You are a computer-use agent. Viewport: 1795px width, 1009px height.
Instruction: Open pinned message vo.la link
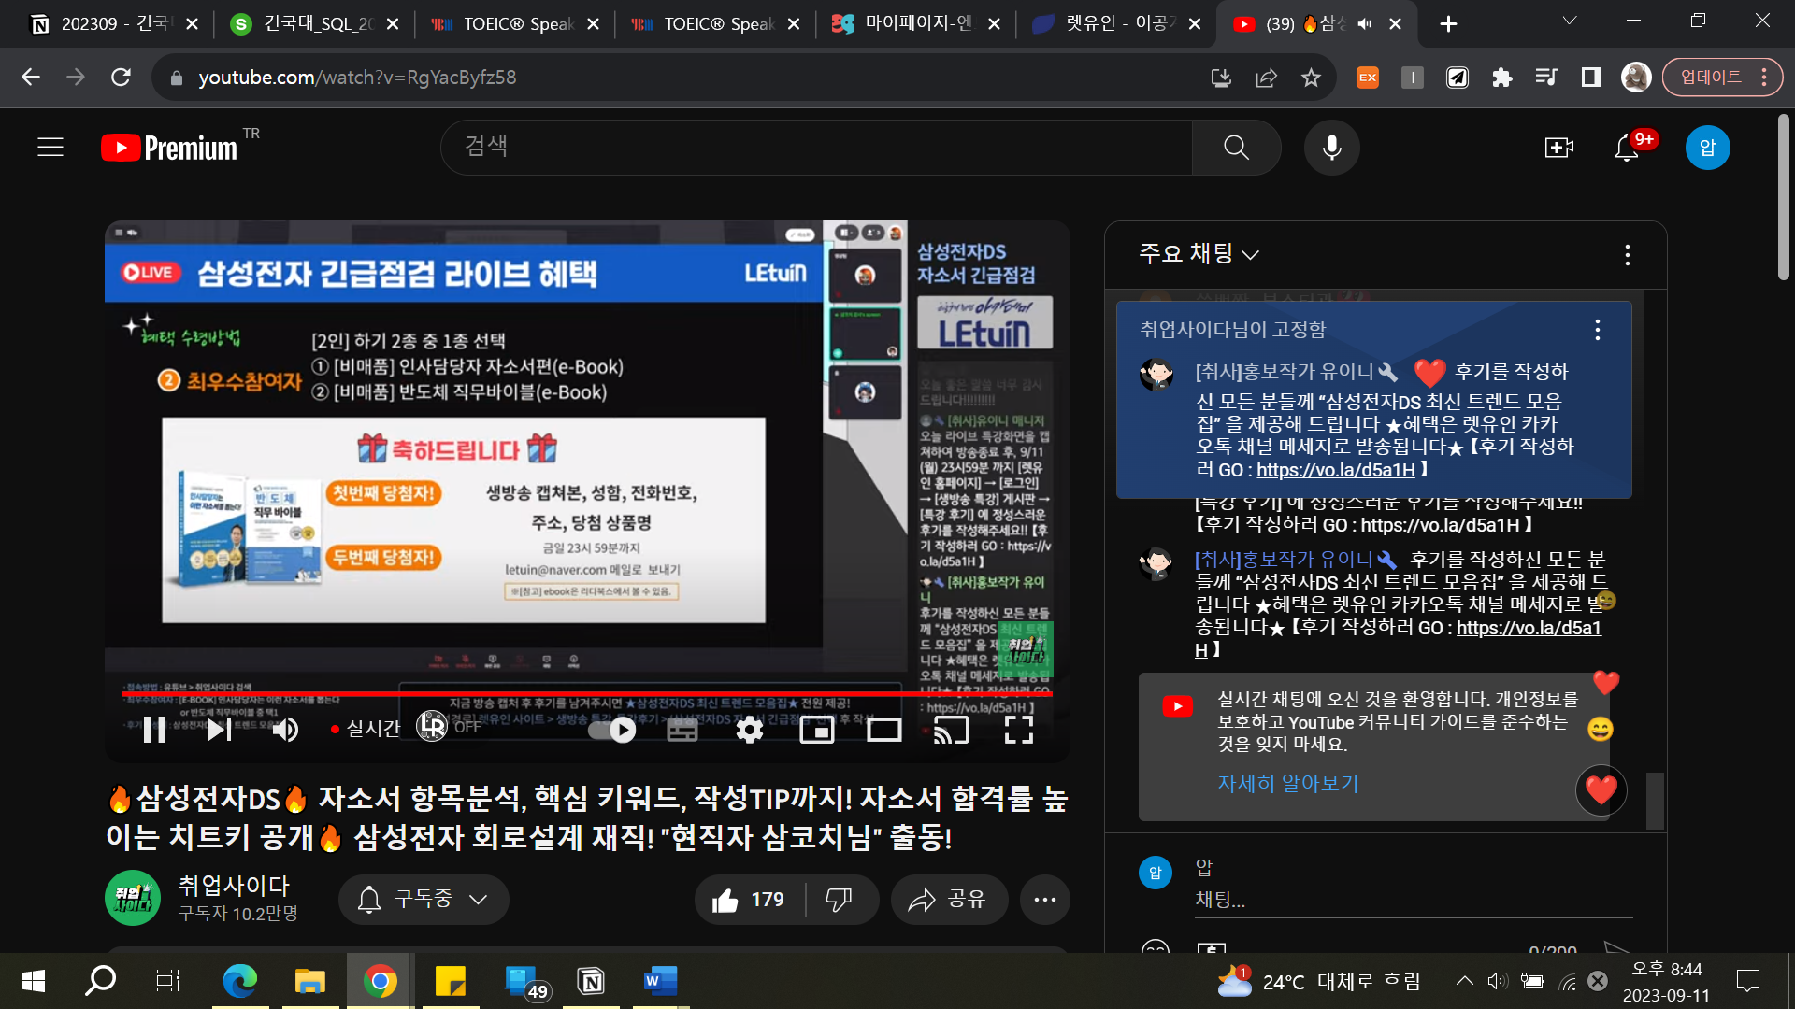(x=1335, y=470)
